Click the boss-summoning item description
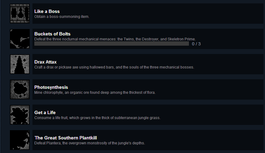265x153 pixels. click(x=62, y=17)
